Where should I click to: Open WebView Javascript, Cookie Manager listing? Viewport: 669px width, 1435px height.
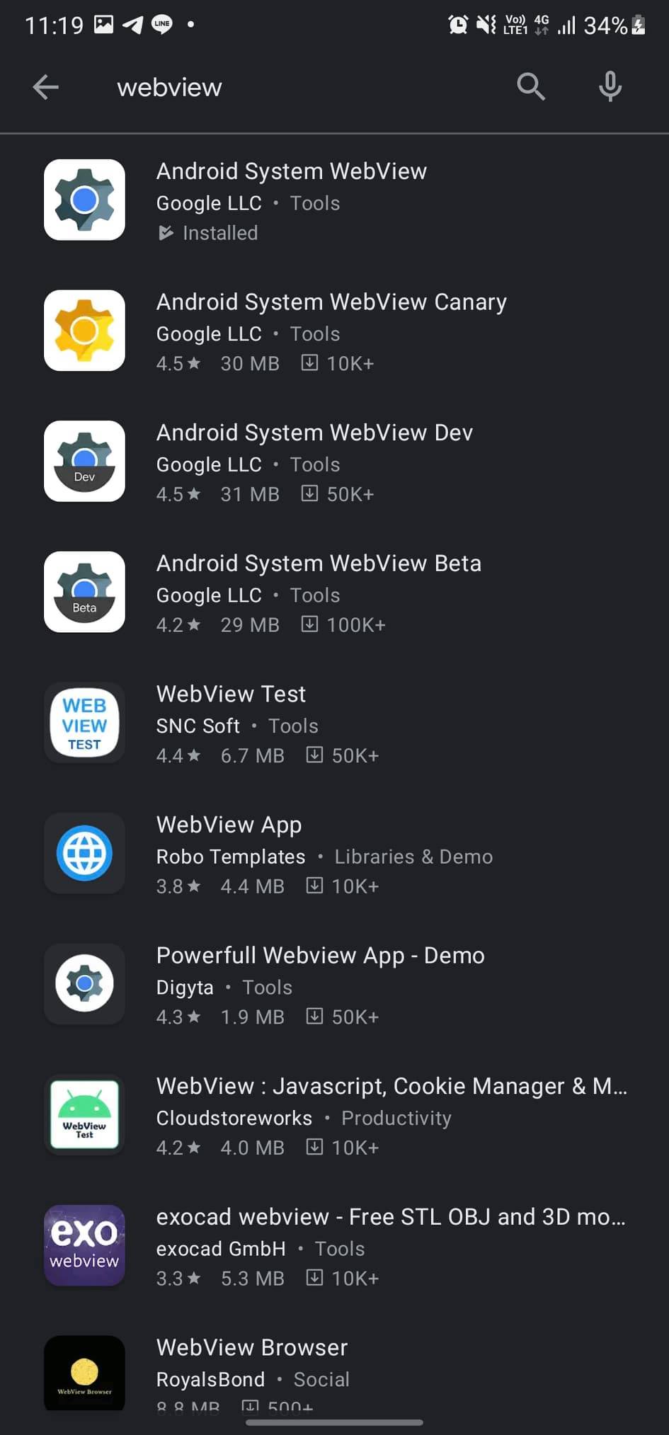click(x=391, y=1086)
